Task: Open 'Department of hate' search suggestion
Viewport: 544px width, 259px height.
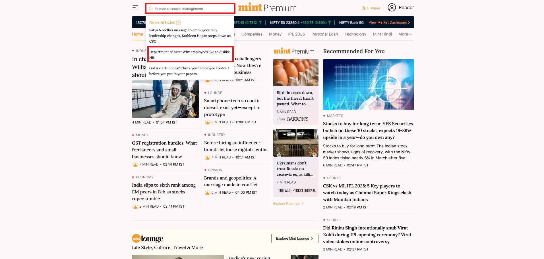Action: point(190,55)
